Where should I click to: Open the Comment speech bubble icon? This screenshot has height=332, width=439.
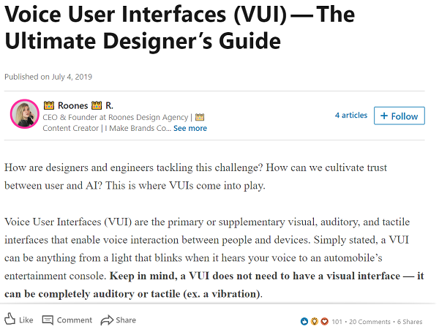48,320
